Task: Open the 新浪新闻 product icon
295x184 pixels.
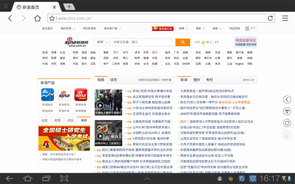Action: (x=64, y=95)
